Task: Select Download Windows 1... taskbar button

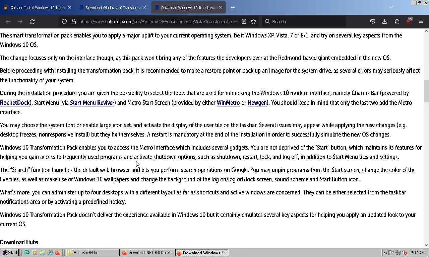Action: coord(202,253)
